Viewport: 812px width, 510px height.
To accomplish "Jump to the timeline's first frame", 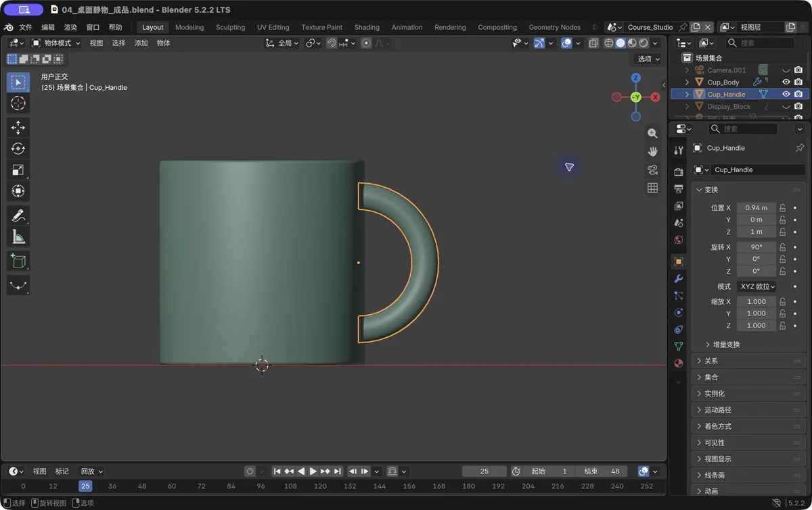I will click(x=277, y=471).
